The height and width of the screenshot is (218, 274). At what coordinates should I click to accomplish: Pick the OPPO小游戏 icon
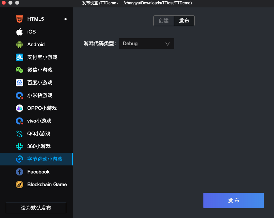pyautogui.click(x=19, y=108)
